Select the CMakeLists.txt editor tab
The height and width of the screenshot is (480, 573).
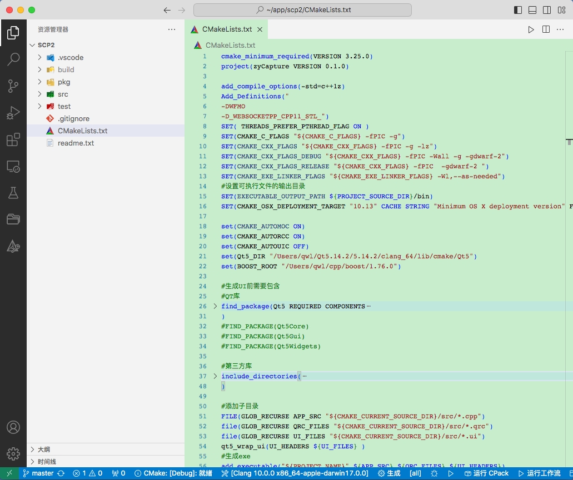coord(226,29)
